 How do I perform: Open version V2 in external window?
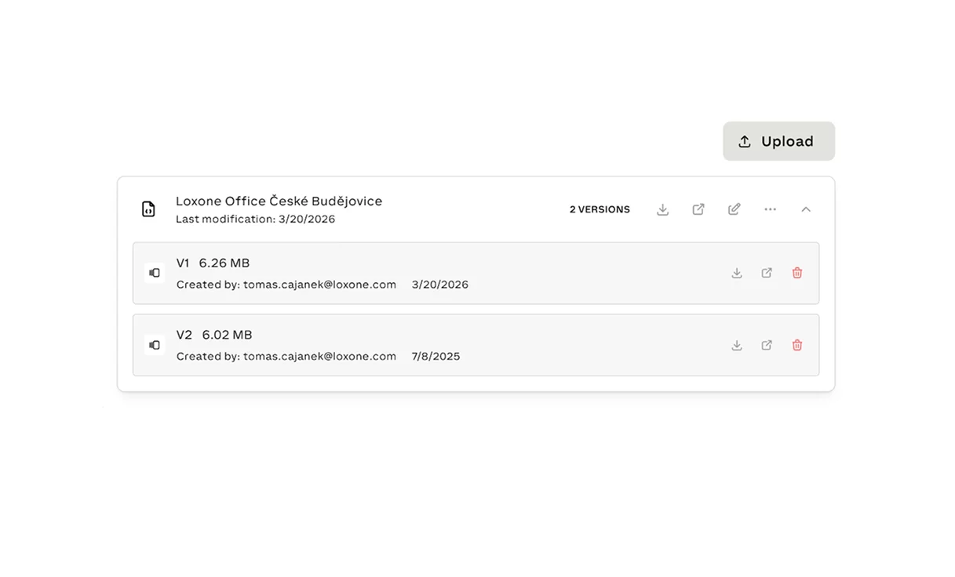[x=767, y=345]
